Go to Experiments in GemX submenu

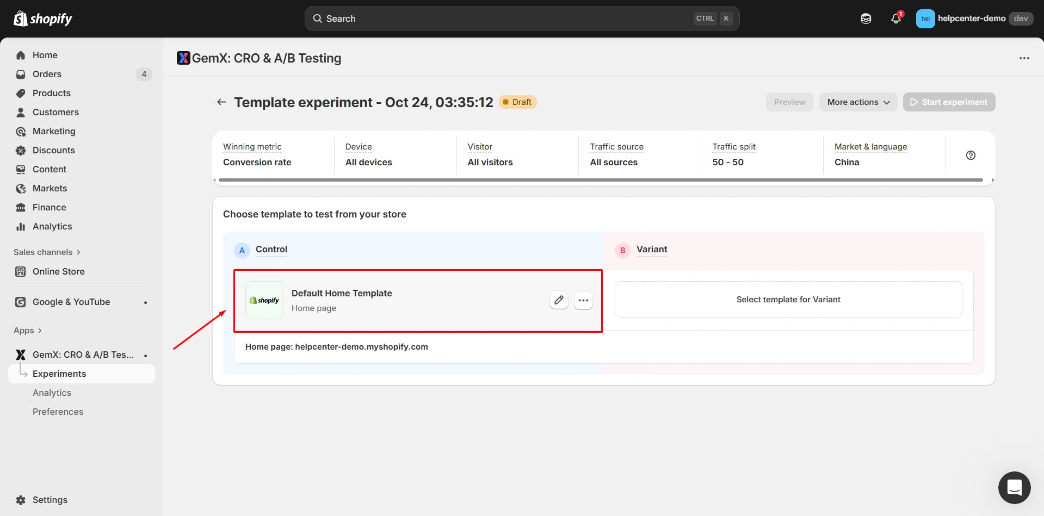coord(59,374)
